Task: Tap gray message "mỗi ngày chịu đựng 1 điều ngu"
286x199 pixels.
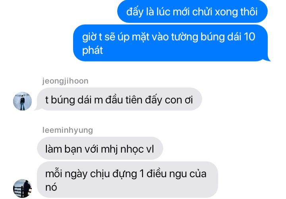Action: point(128,180)
